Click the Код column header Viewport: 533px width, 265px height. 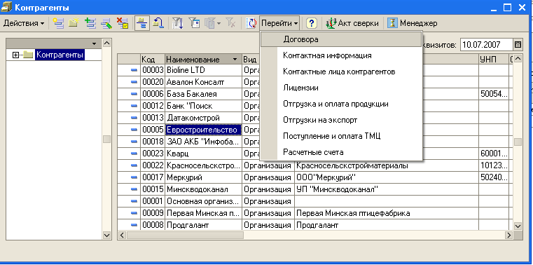pyautogui.click(x=153, y=59)
